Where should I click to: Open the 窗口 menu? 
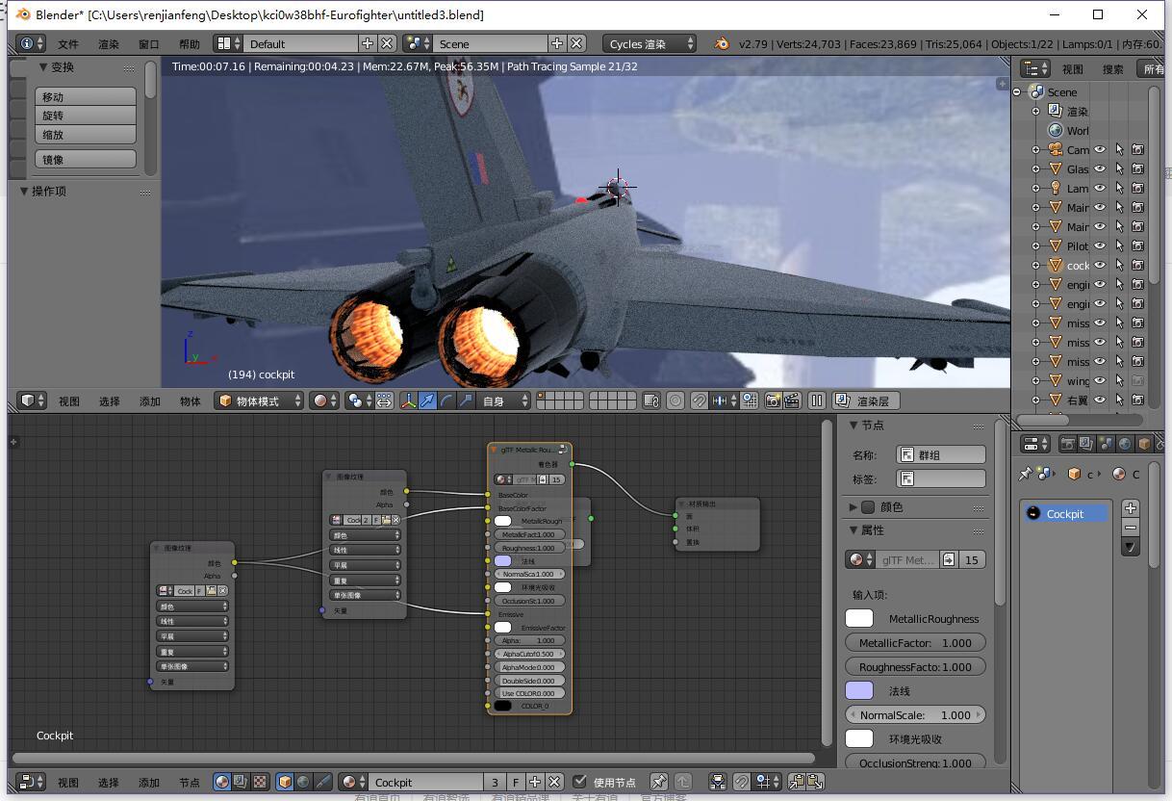point(149,44)
